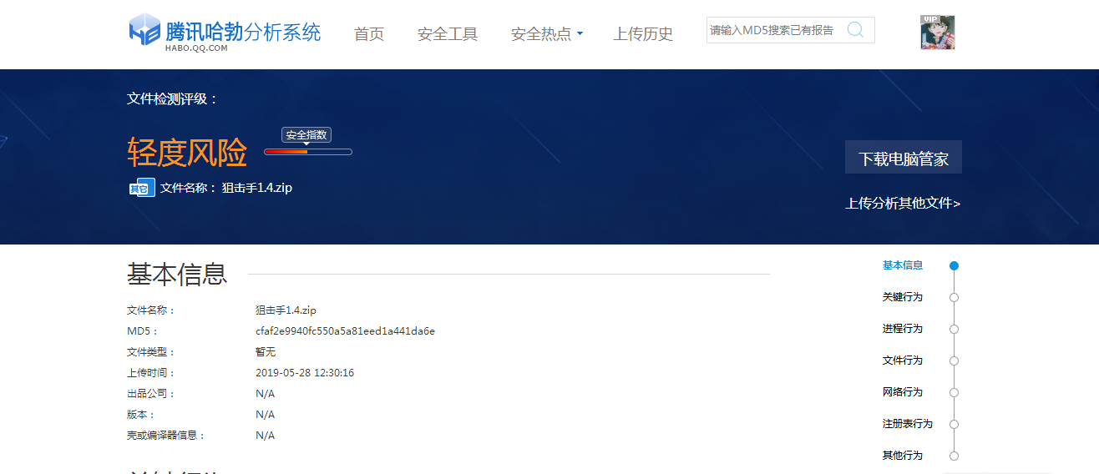This screenshot has width=1099, height=474.
Task: Jump to 基本信息 section in sidebar
Action: pyautogui.click(x=903, y=265)
